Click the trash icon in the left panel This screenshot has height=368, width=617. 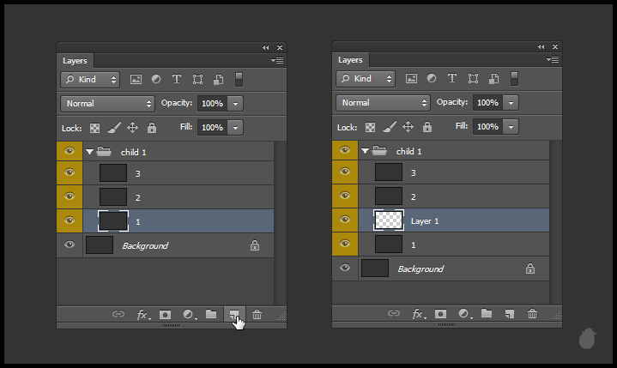click(257, 315)
